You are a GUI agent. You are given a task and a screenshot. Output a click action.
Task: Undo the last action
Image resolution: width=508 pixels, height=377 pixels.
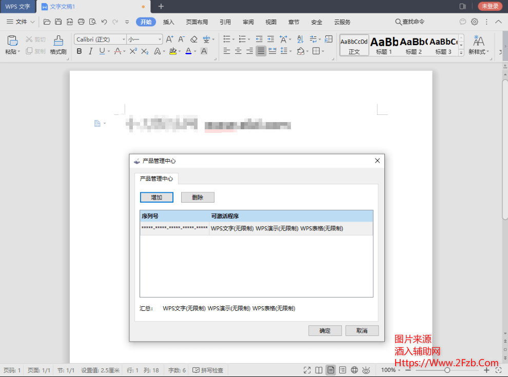(x=104, y=22)
